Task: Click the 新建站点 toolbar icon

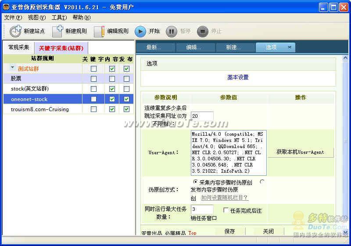Action: coord(16,31)
